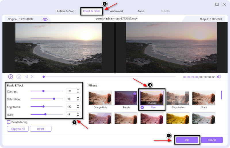This screenshot has height=148, width=230.
Task: Click the Contrast value field
Action: (x=71, y=91)
